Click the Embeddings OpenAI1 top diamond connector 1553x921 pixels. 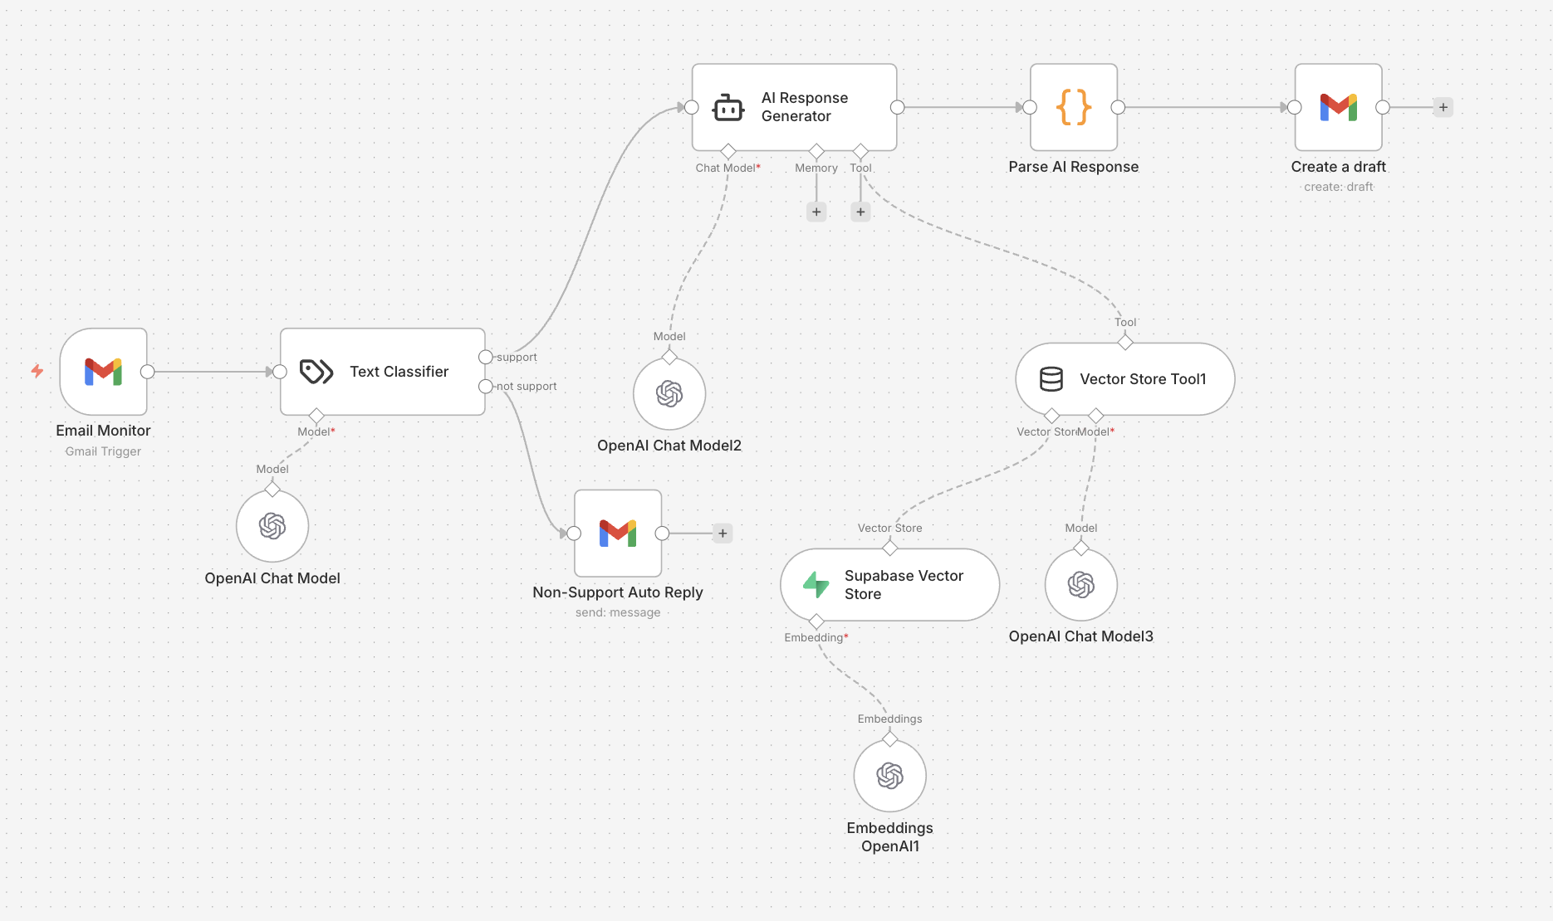[x=890, y=739]
